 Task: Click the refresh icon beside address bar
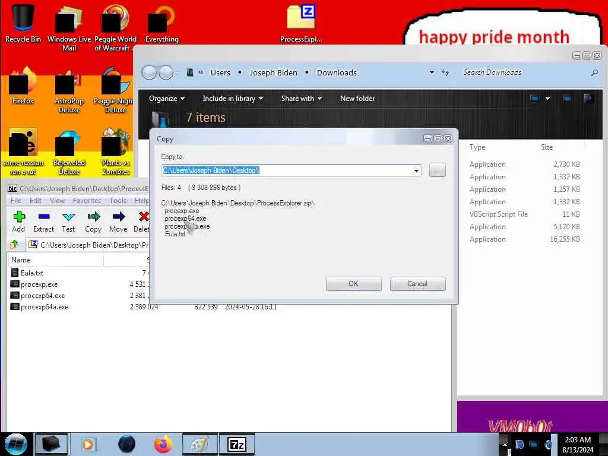(445, 72)
